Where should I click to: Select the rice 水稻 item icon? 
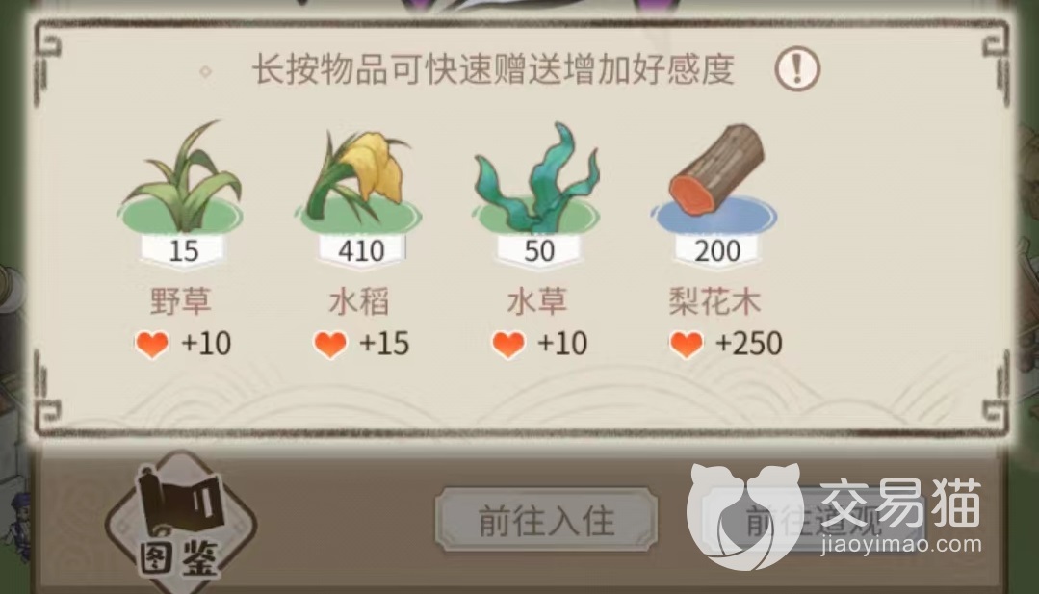[358, 177]
